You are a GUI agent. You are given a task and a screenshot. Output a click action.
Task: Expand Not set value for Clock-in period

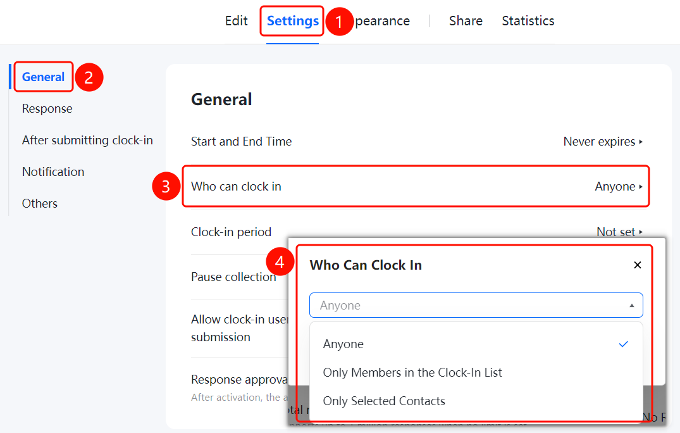pos(619,232)
